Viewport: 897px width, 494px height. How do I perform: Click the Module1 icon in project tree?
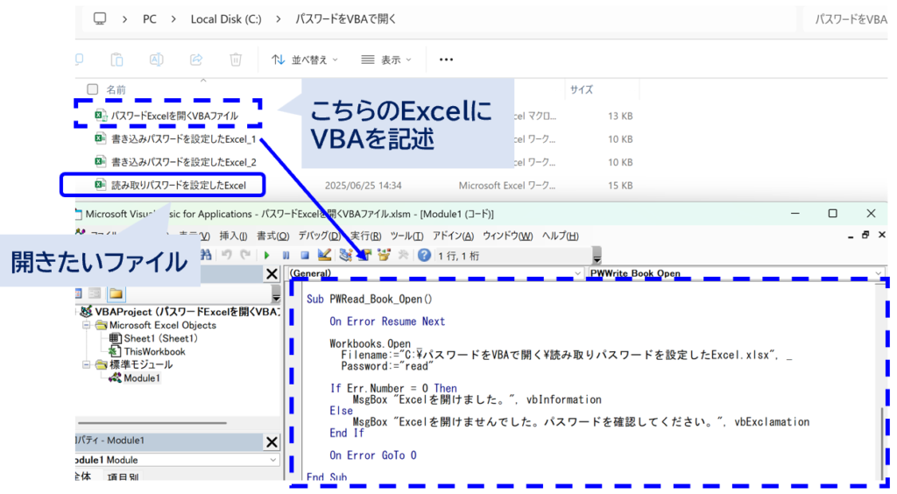coord(115,378)
